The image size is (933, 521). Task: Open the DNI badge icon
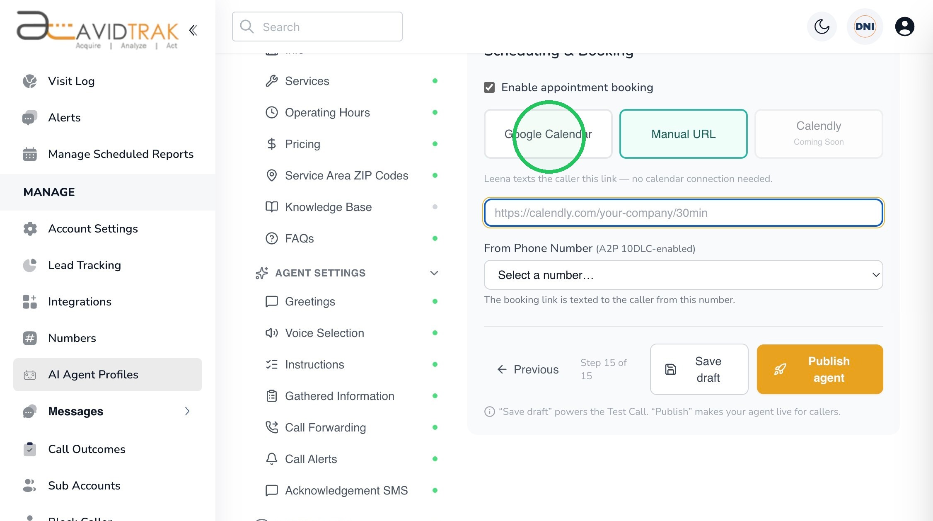[865, 27]
